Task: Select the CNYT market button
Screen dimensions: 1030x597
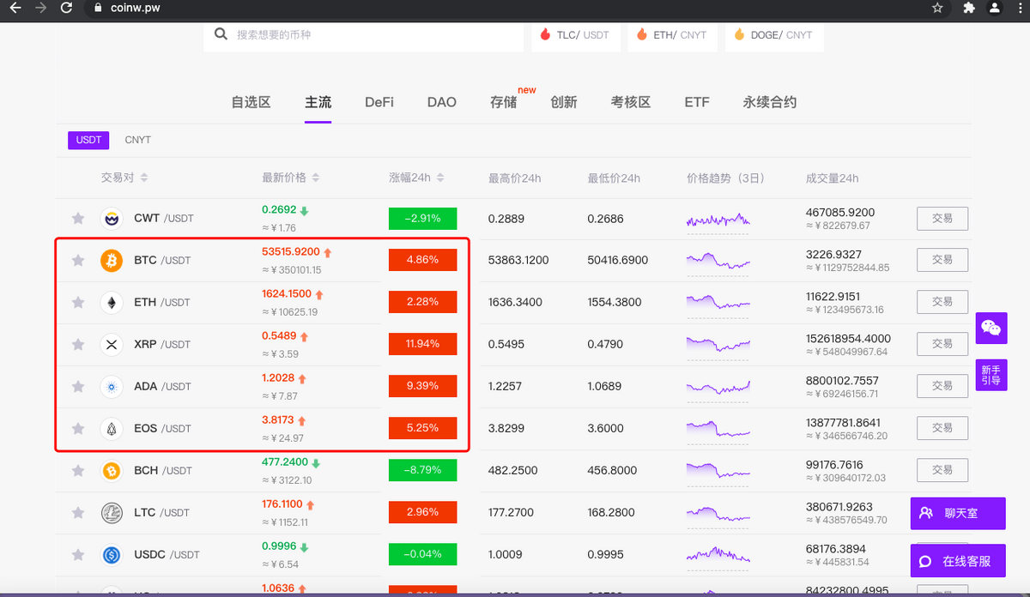Action: [137, 140]
